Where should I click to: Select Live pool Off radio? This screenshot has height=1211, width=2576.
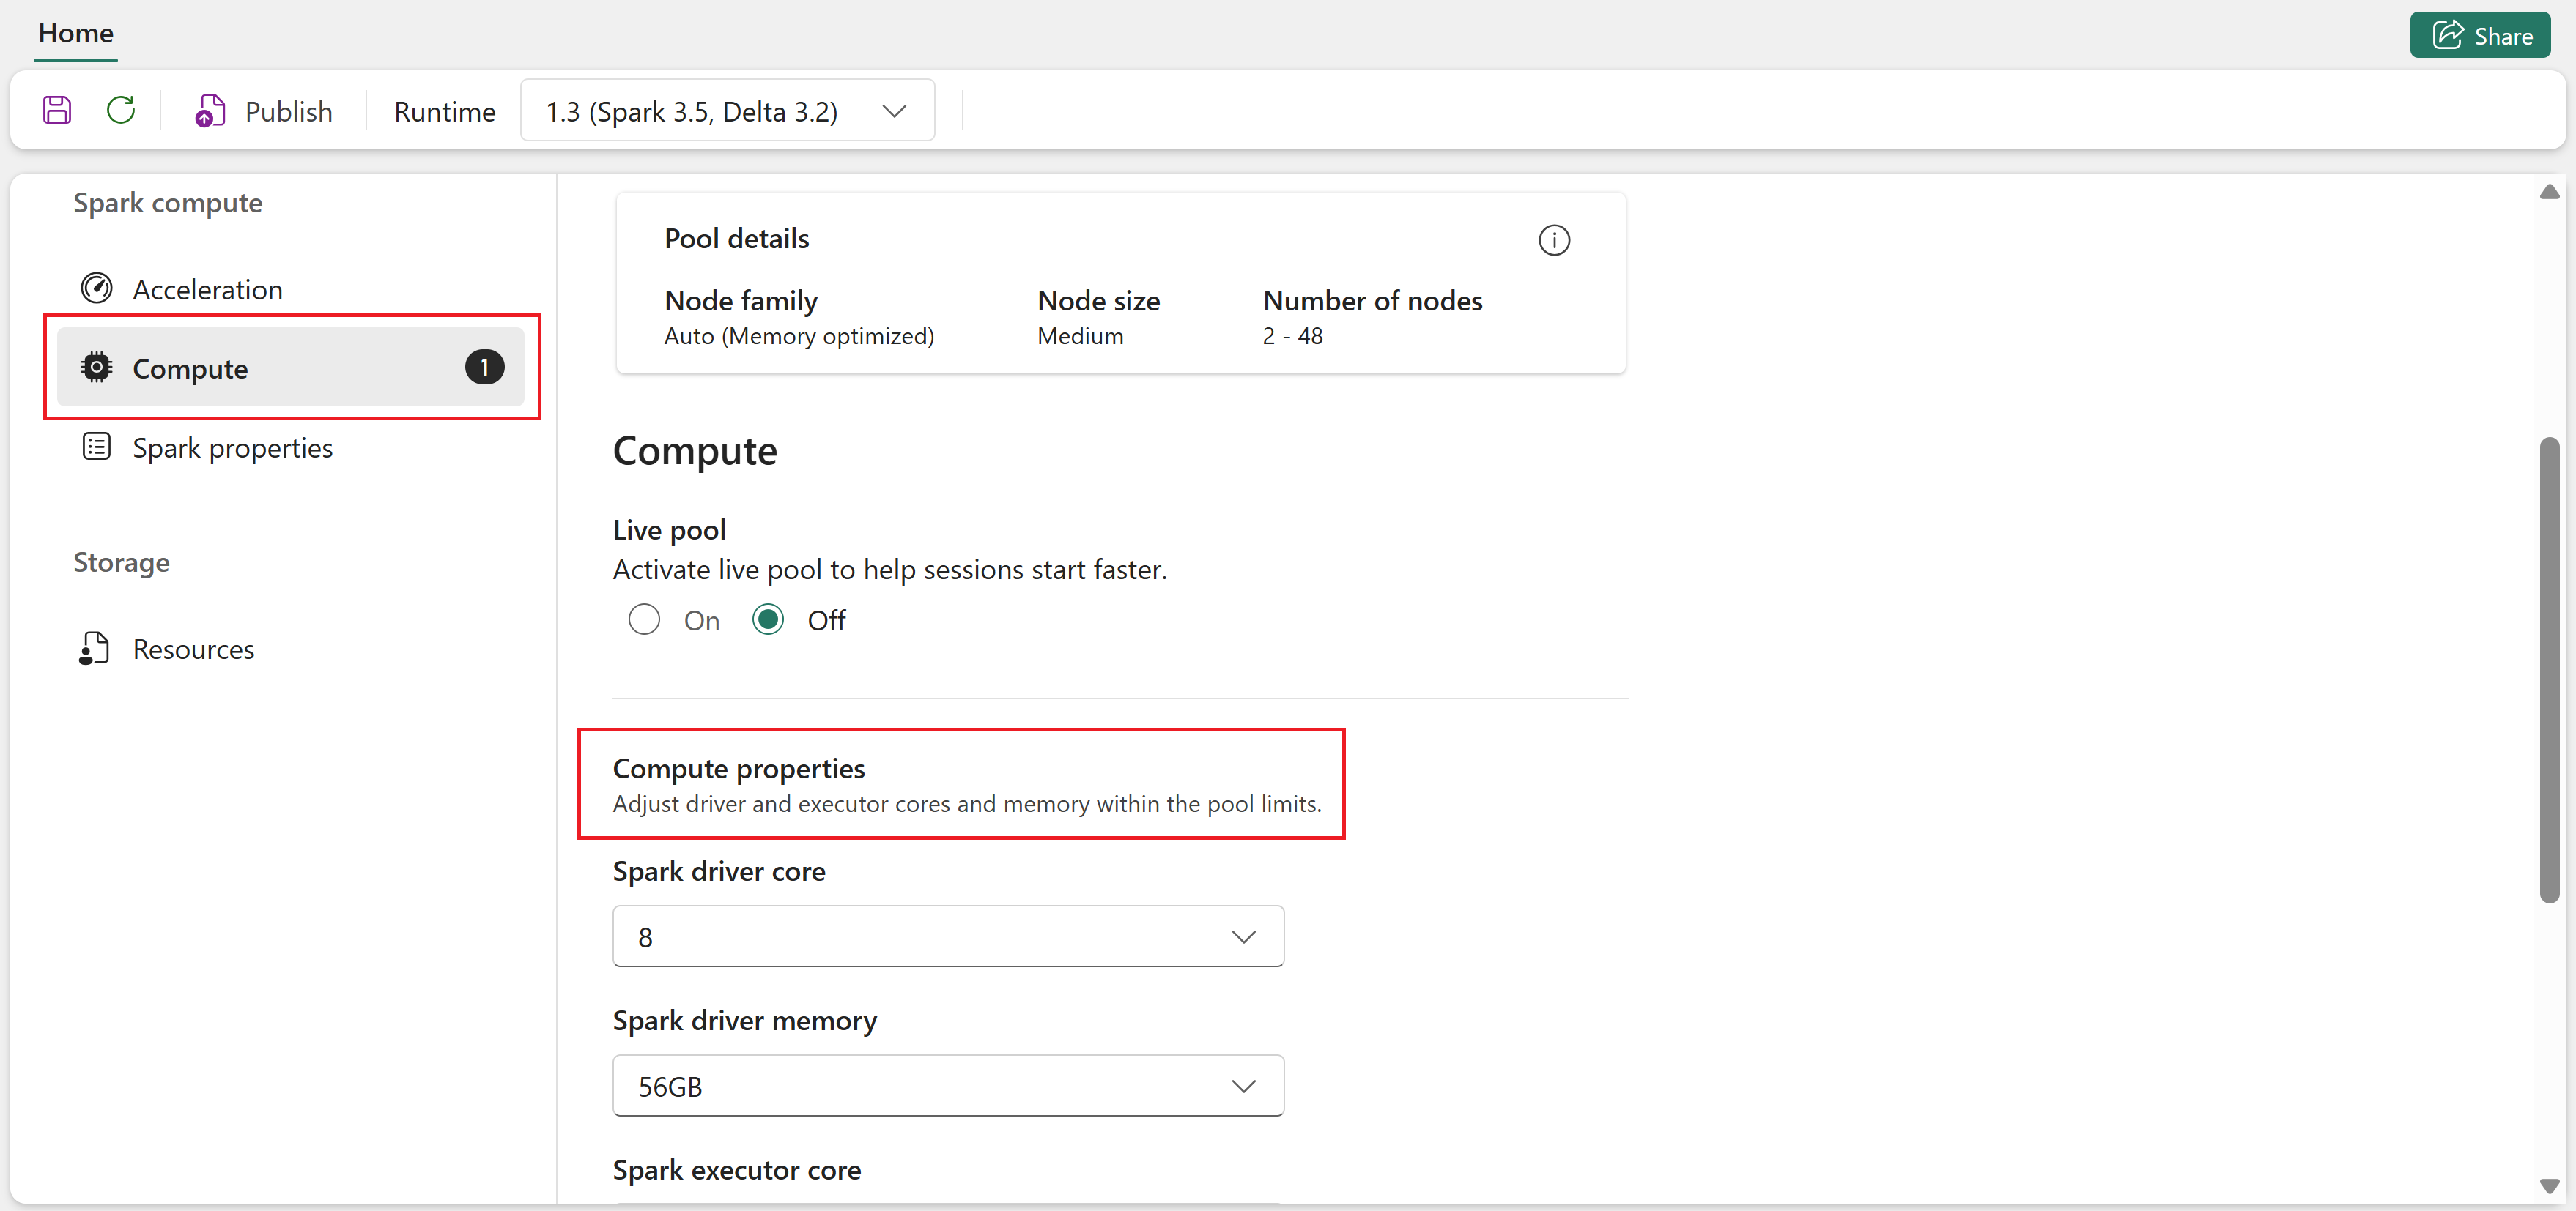click(768, 619)
